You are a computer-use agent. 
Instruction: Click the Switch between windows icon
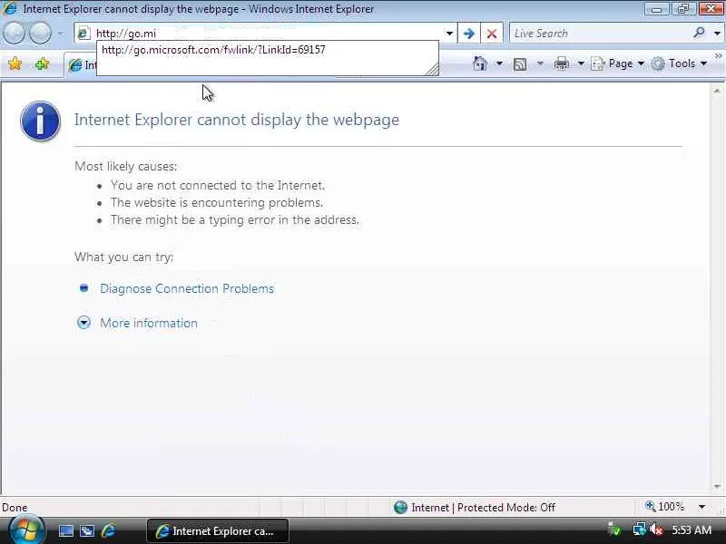point(87,531)
